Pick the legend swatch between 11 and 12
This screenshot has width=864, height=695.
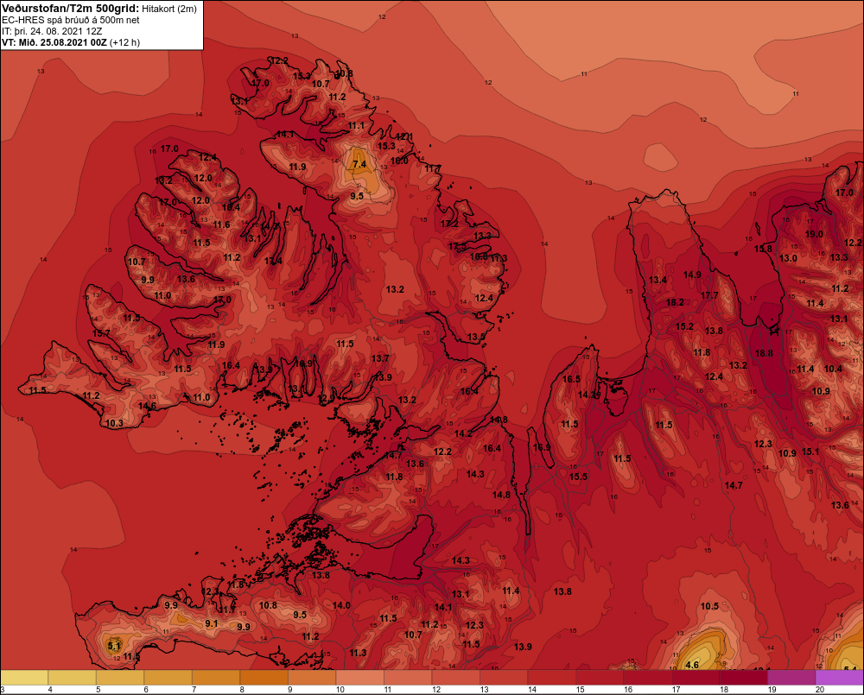(x=408, y=678)
